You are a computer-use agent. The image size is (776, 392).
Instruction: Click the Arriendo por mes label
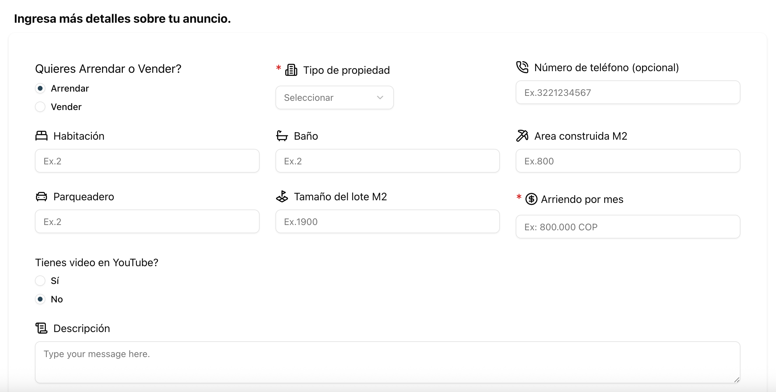582,199
